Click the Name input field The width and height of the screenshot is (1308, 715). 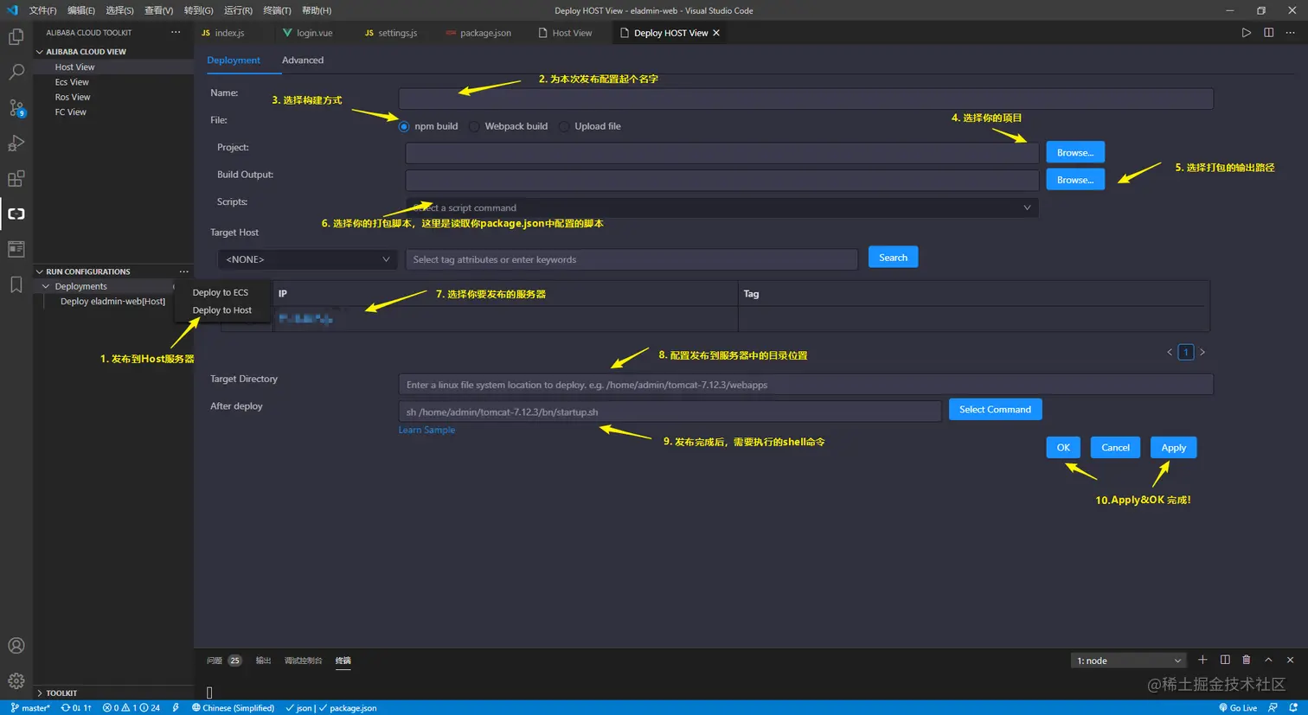(805, 99)
